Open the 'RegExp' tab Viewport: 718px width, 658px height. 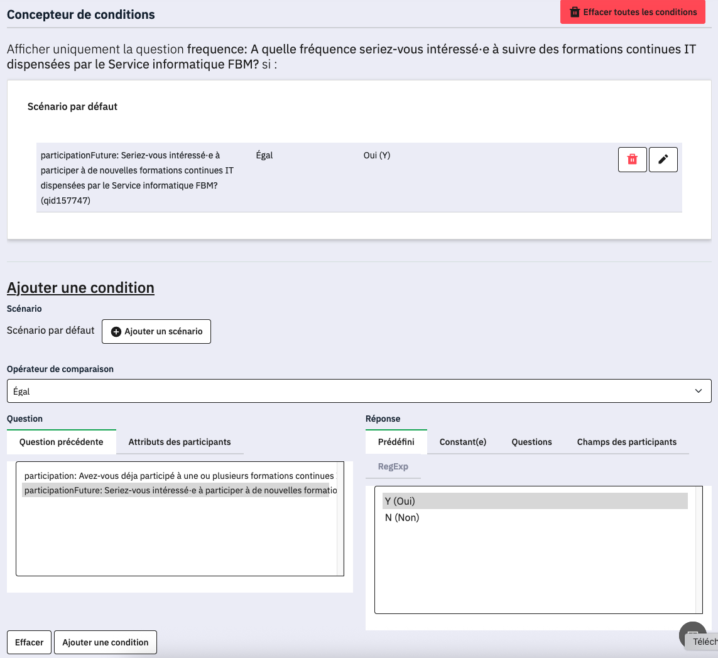click(393, 466)
